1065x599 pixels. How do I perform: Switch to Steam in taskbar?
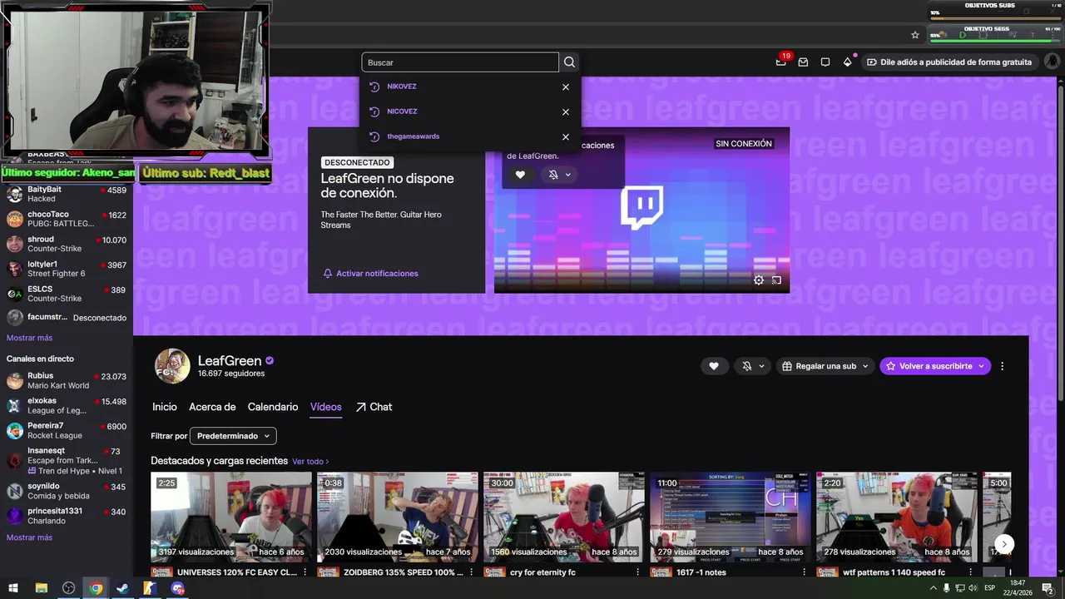[122, 588]
